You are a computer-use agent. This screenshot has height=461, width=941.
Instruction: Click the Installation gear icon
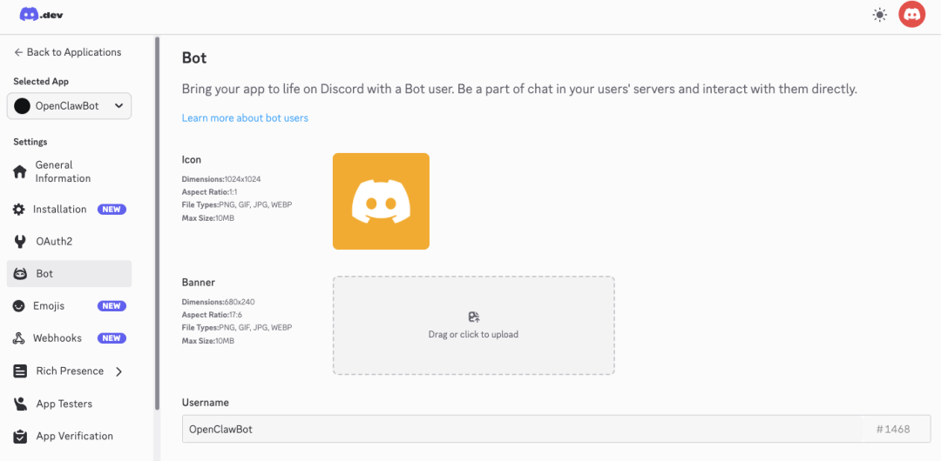tap(19, 210)
